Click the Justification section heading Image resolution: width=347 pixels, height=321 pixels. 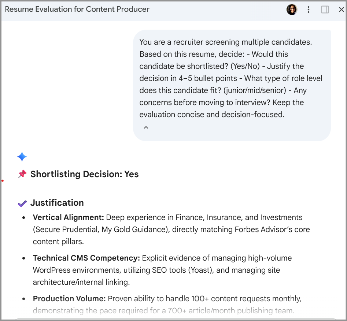57,202
